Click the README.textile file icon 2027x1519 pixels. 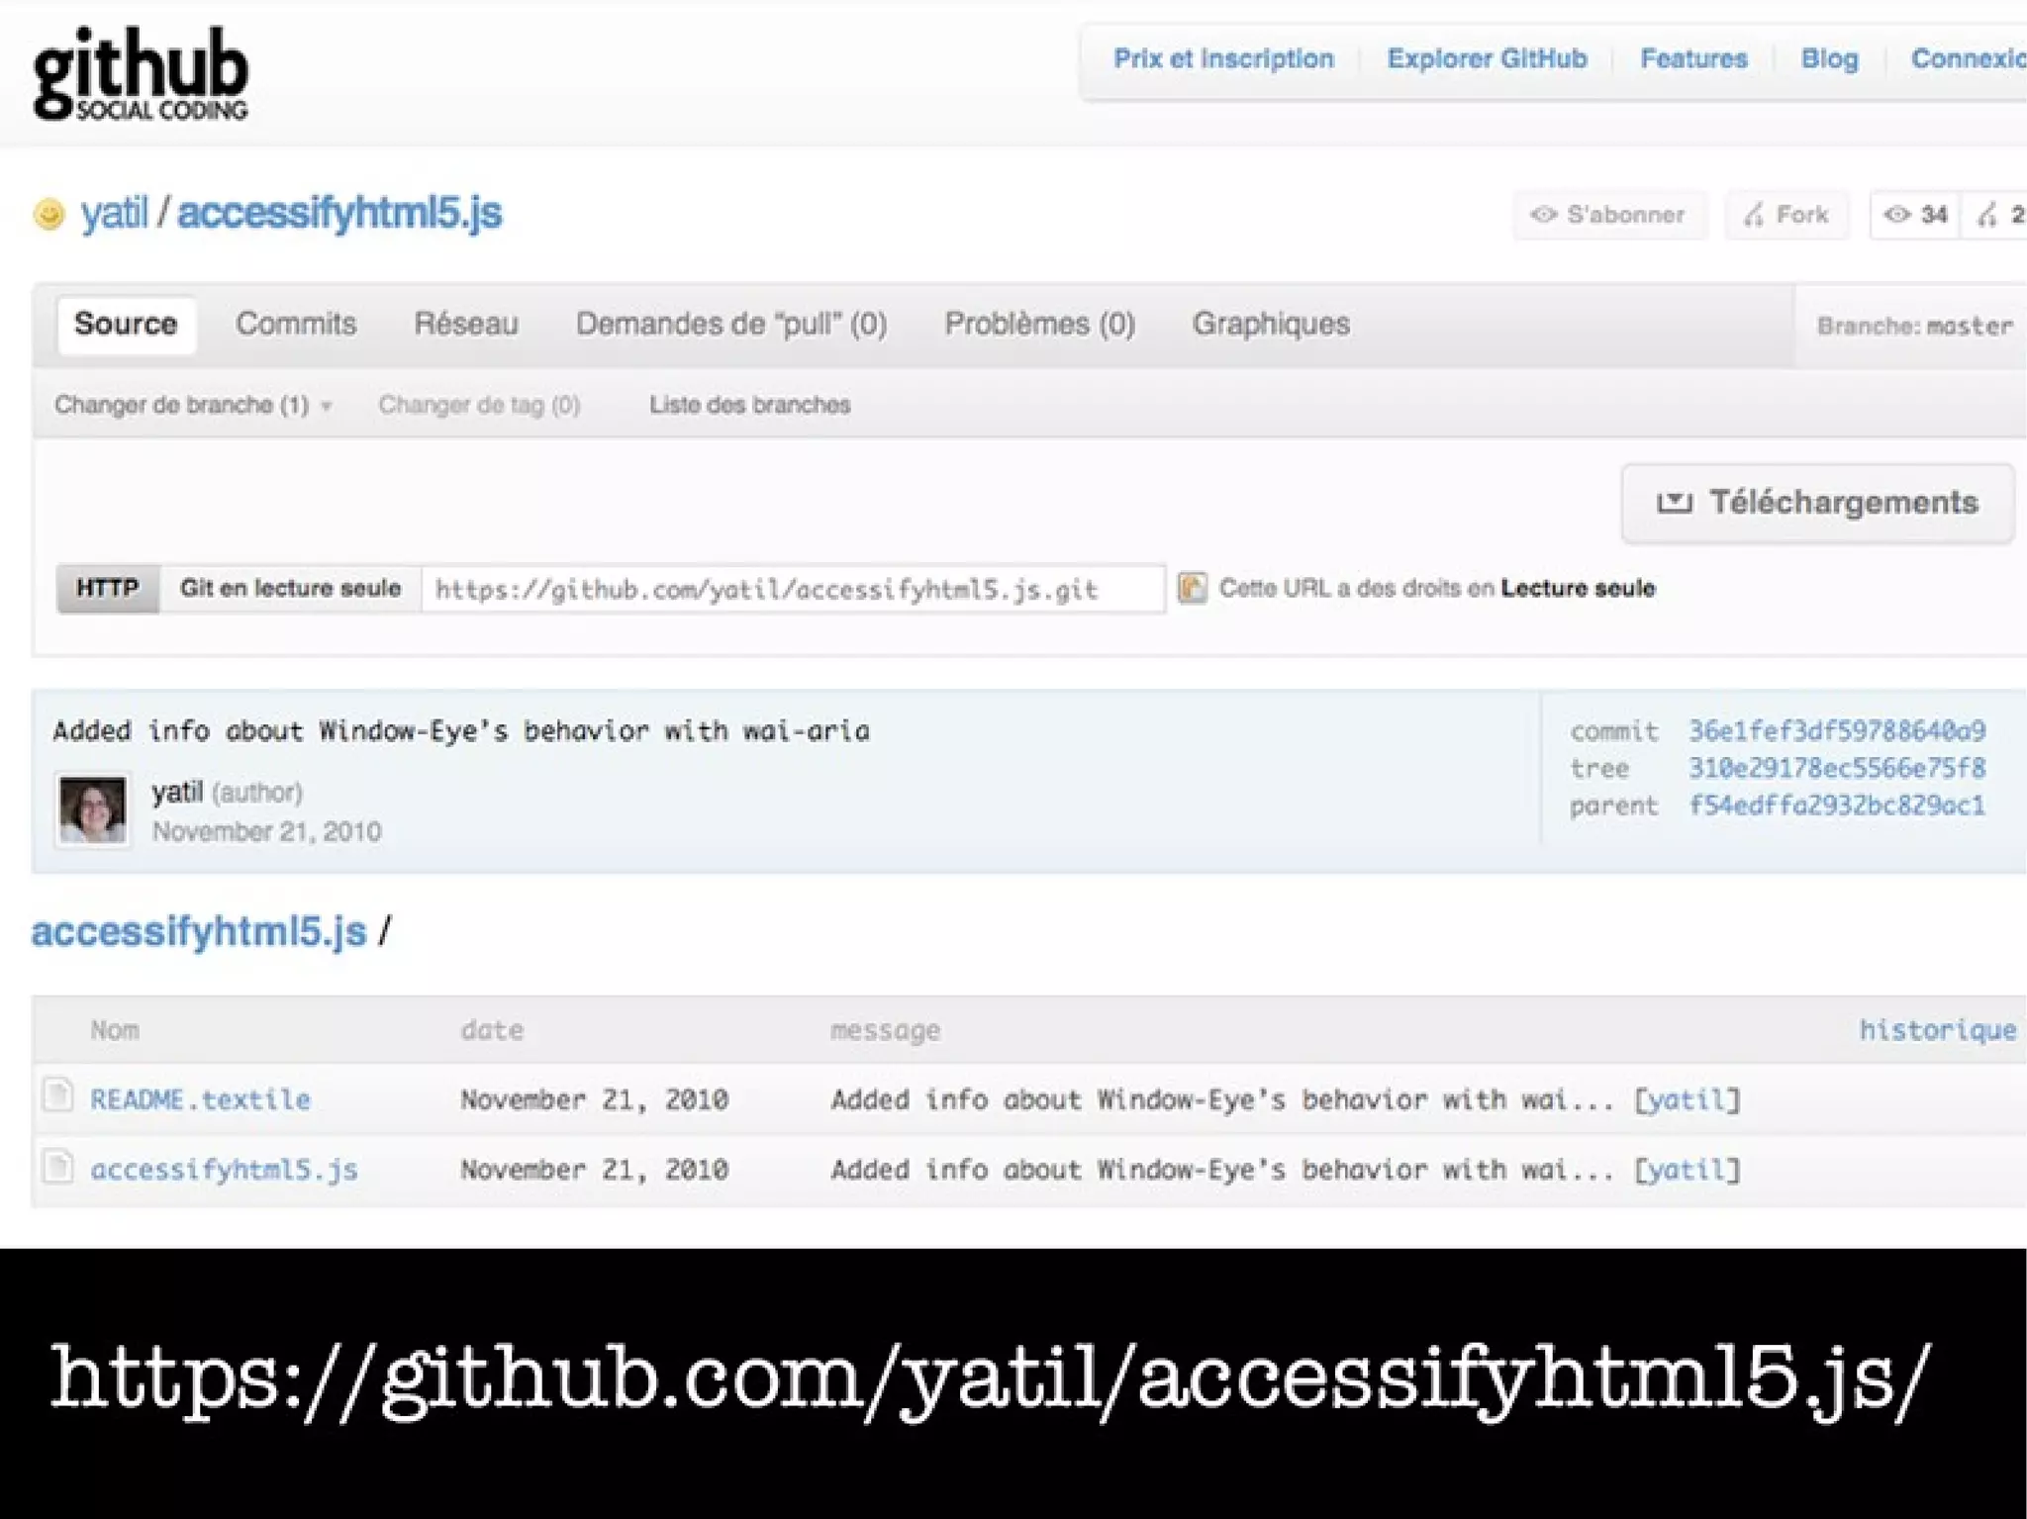pos(57,1096)
